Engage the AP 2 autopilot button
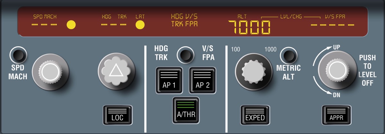385x134 pixels. click(202, 80)
